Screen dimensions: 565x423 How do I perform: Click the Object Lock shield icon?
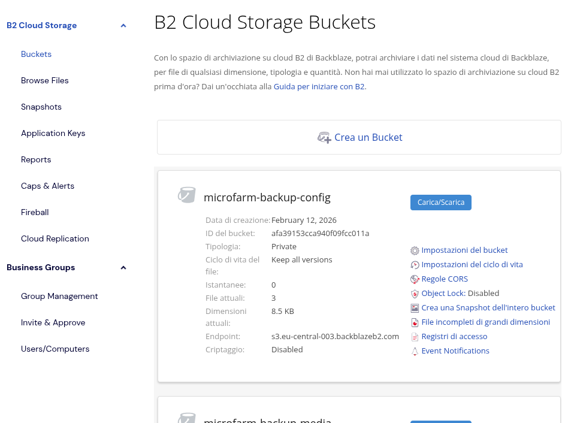pos(415,294)
